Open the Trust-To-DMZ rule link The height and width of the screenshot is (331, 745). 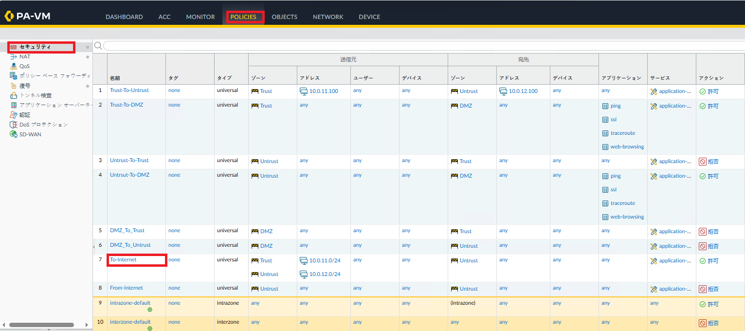[126, 105]
